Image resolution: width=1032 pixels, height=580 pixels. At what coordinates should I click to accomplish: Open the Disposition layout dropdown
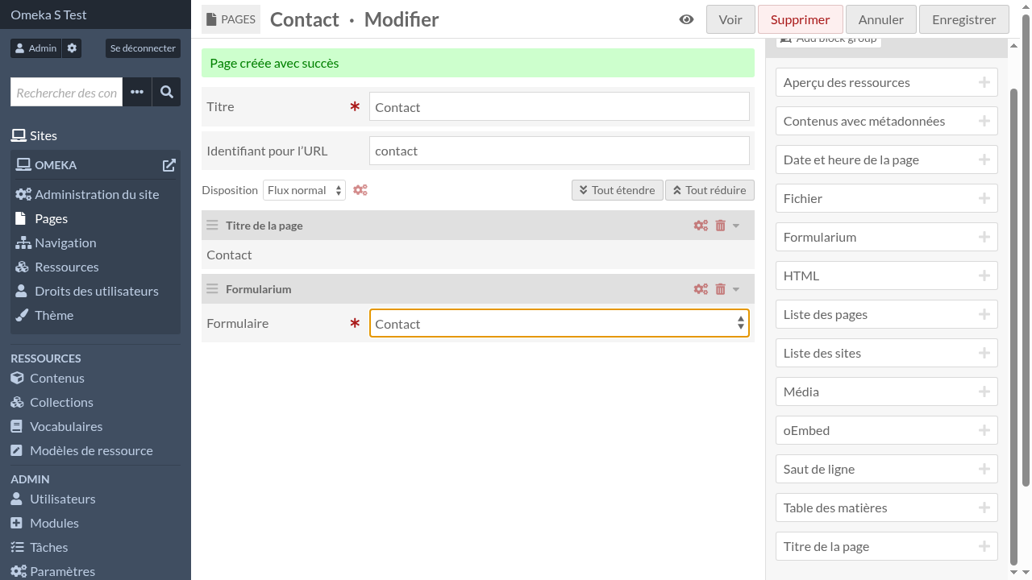tap(304, 190)
